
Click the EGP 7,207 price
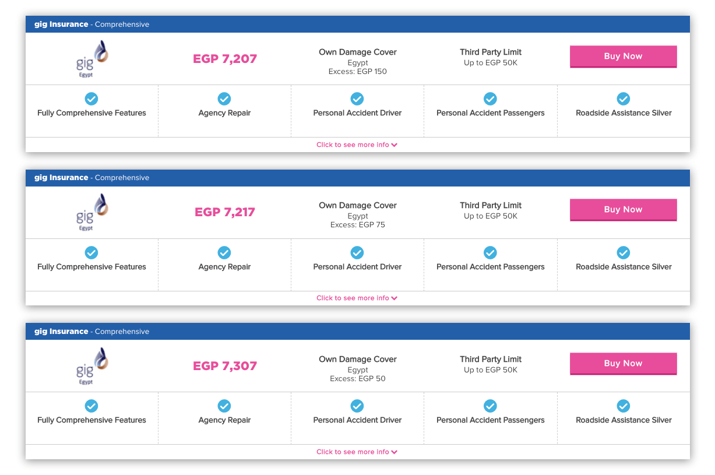(225, 59)
